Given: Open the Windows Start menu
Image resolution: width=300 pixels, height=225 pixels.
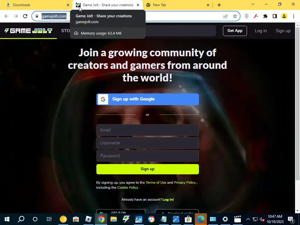Looking at the screenshot, I should (x=7, y=219).
